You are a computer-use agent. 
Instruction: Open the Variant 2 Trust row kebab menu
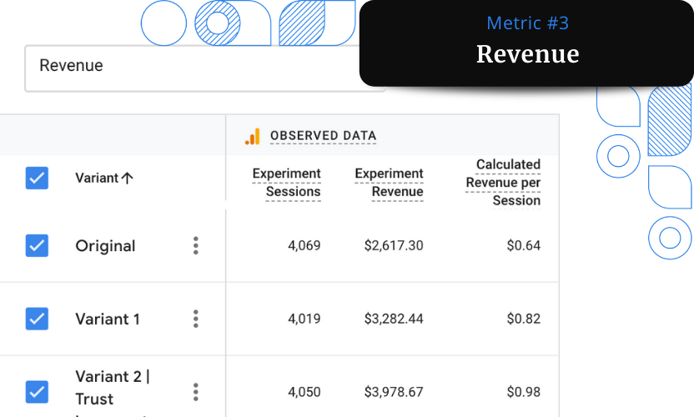point(196,392)
